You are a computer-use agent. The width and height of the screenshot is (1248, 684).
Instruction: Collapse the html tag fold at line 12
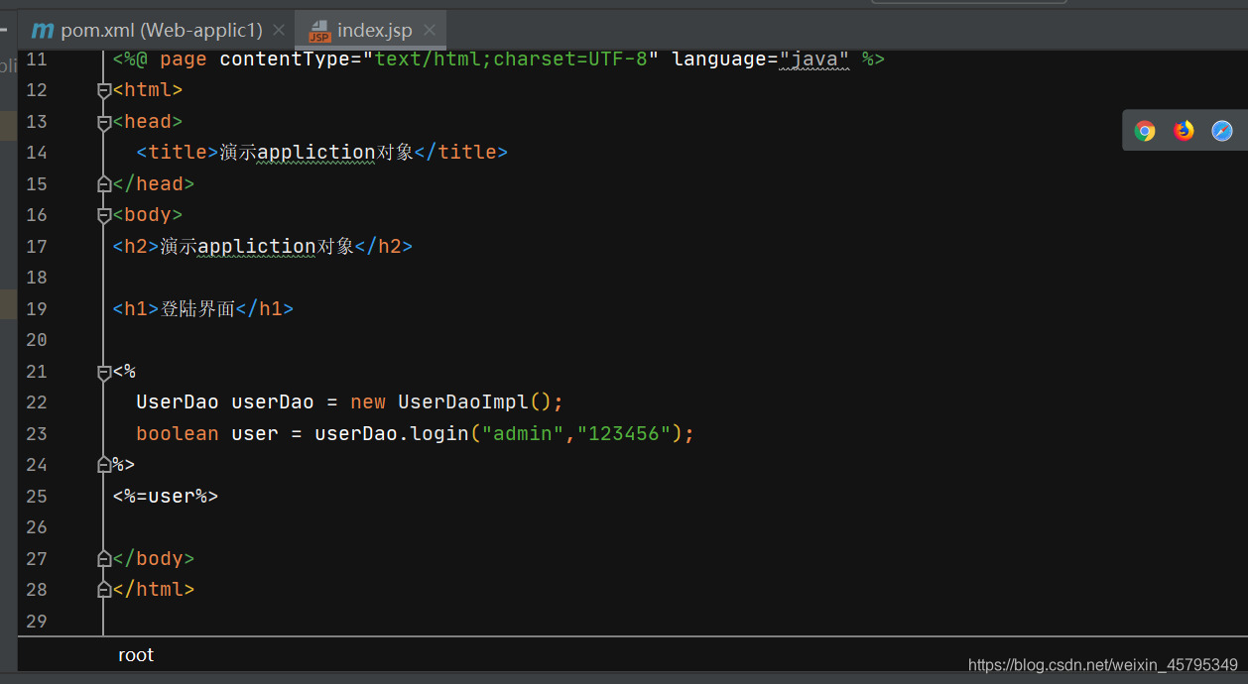[104, 90]
